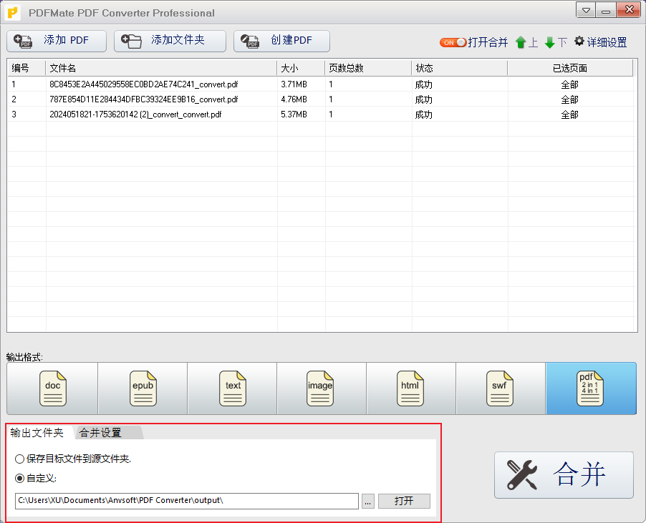Select file 2024051821-1753620142 (2)_convert_convert.pdf
This screenshot has height=523, width=646.
135,114
